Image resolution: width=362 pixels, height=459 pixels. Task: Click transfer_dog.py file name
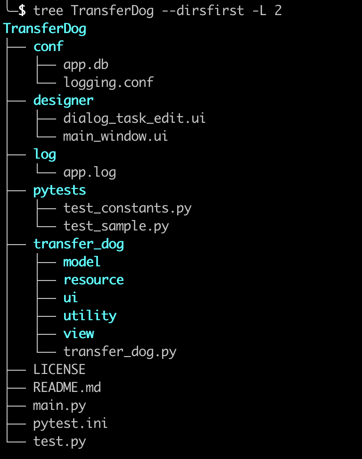[x=120, y=351]
